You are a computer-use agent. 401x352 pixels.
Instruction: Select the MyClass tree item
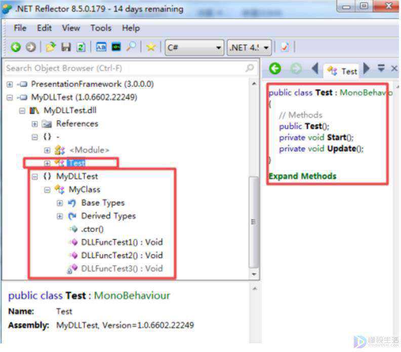(x=85, y=190)
